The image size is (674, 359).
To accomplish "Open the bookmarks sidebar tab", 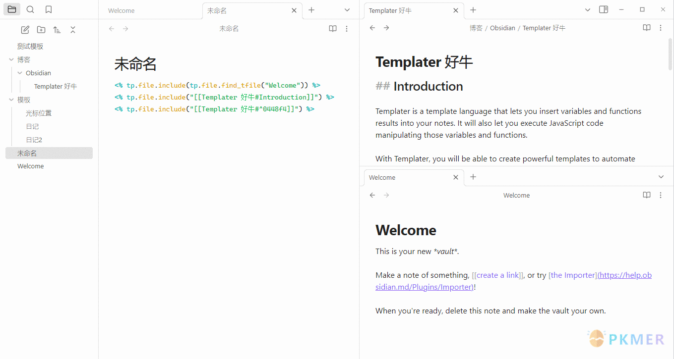I will (x=49, y=9).
